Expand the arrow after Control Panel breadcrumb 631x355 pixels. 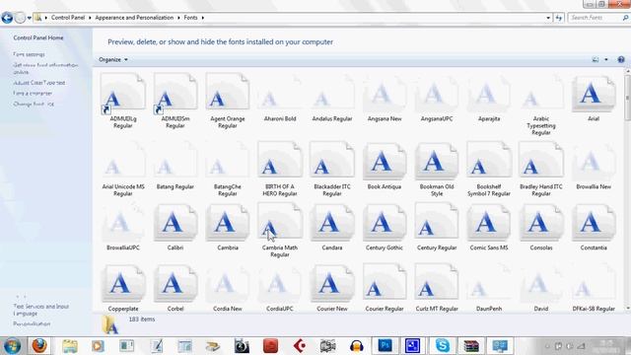click(x=90, y=18)
